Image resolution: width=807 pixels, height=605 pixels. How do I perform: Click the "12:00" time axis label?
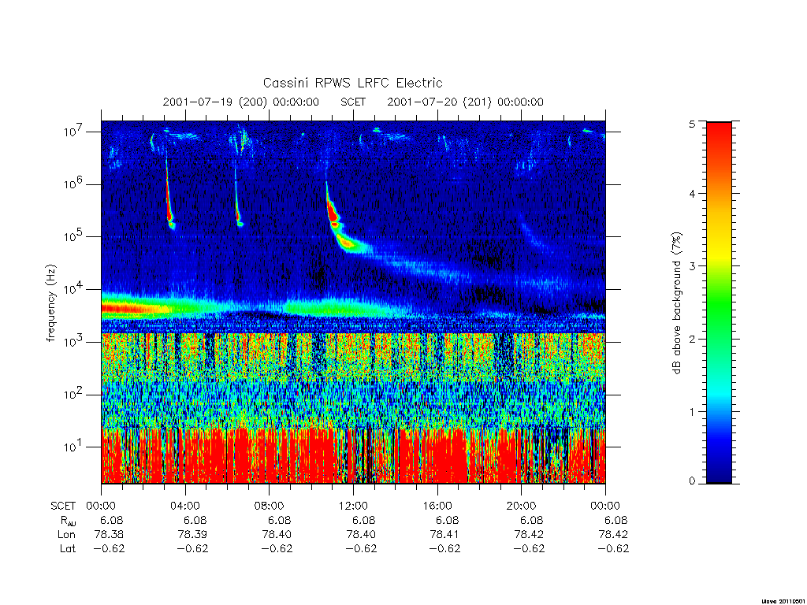353,506
